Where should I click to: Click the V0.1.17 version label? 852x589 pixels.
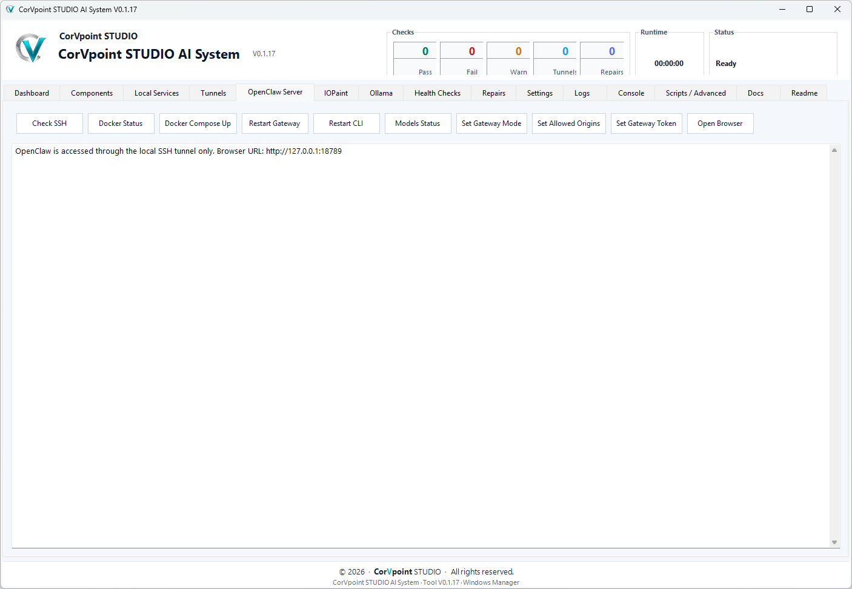click(x=264, y=54)
